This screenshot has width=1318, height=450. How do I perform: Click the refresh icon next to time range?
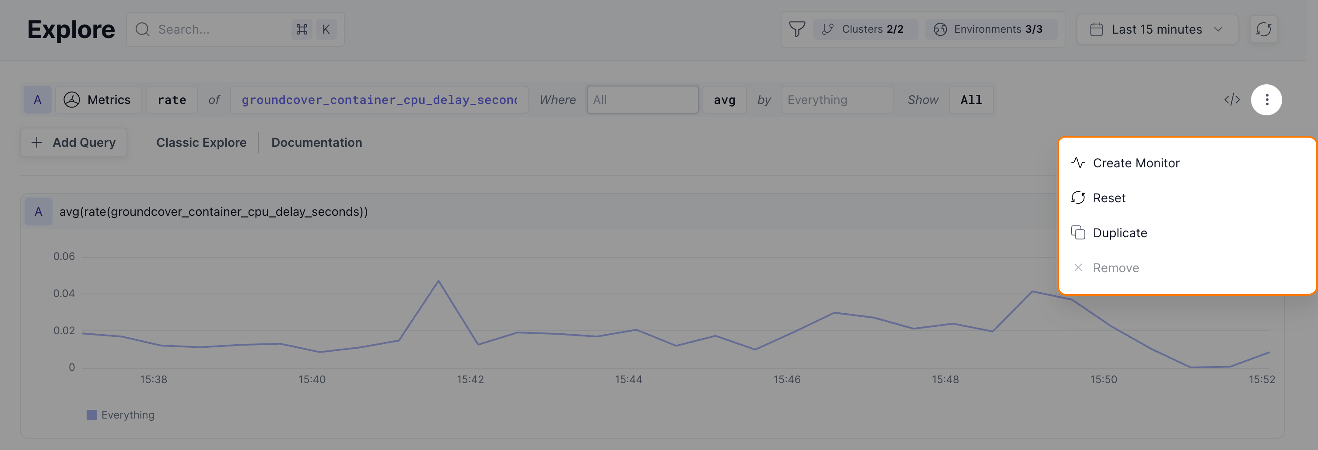point(1263,30)
